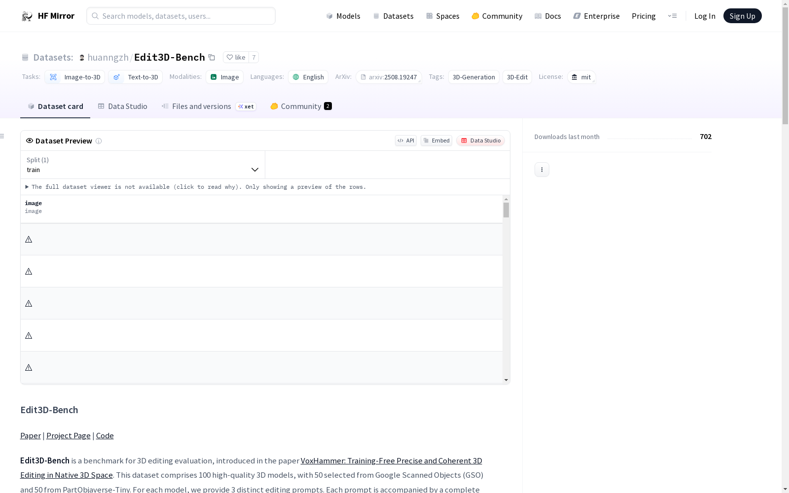Click the downloads count 702
Screen dimensions: 789x493
click(706, 137)
